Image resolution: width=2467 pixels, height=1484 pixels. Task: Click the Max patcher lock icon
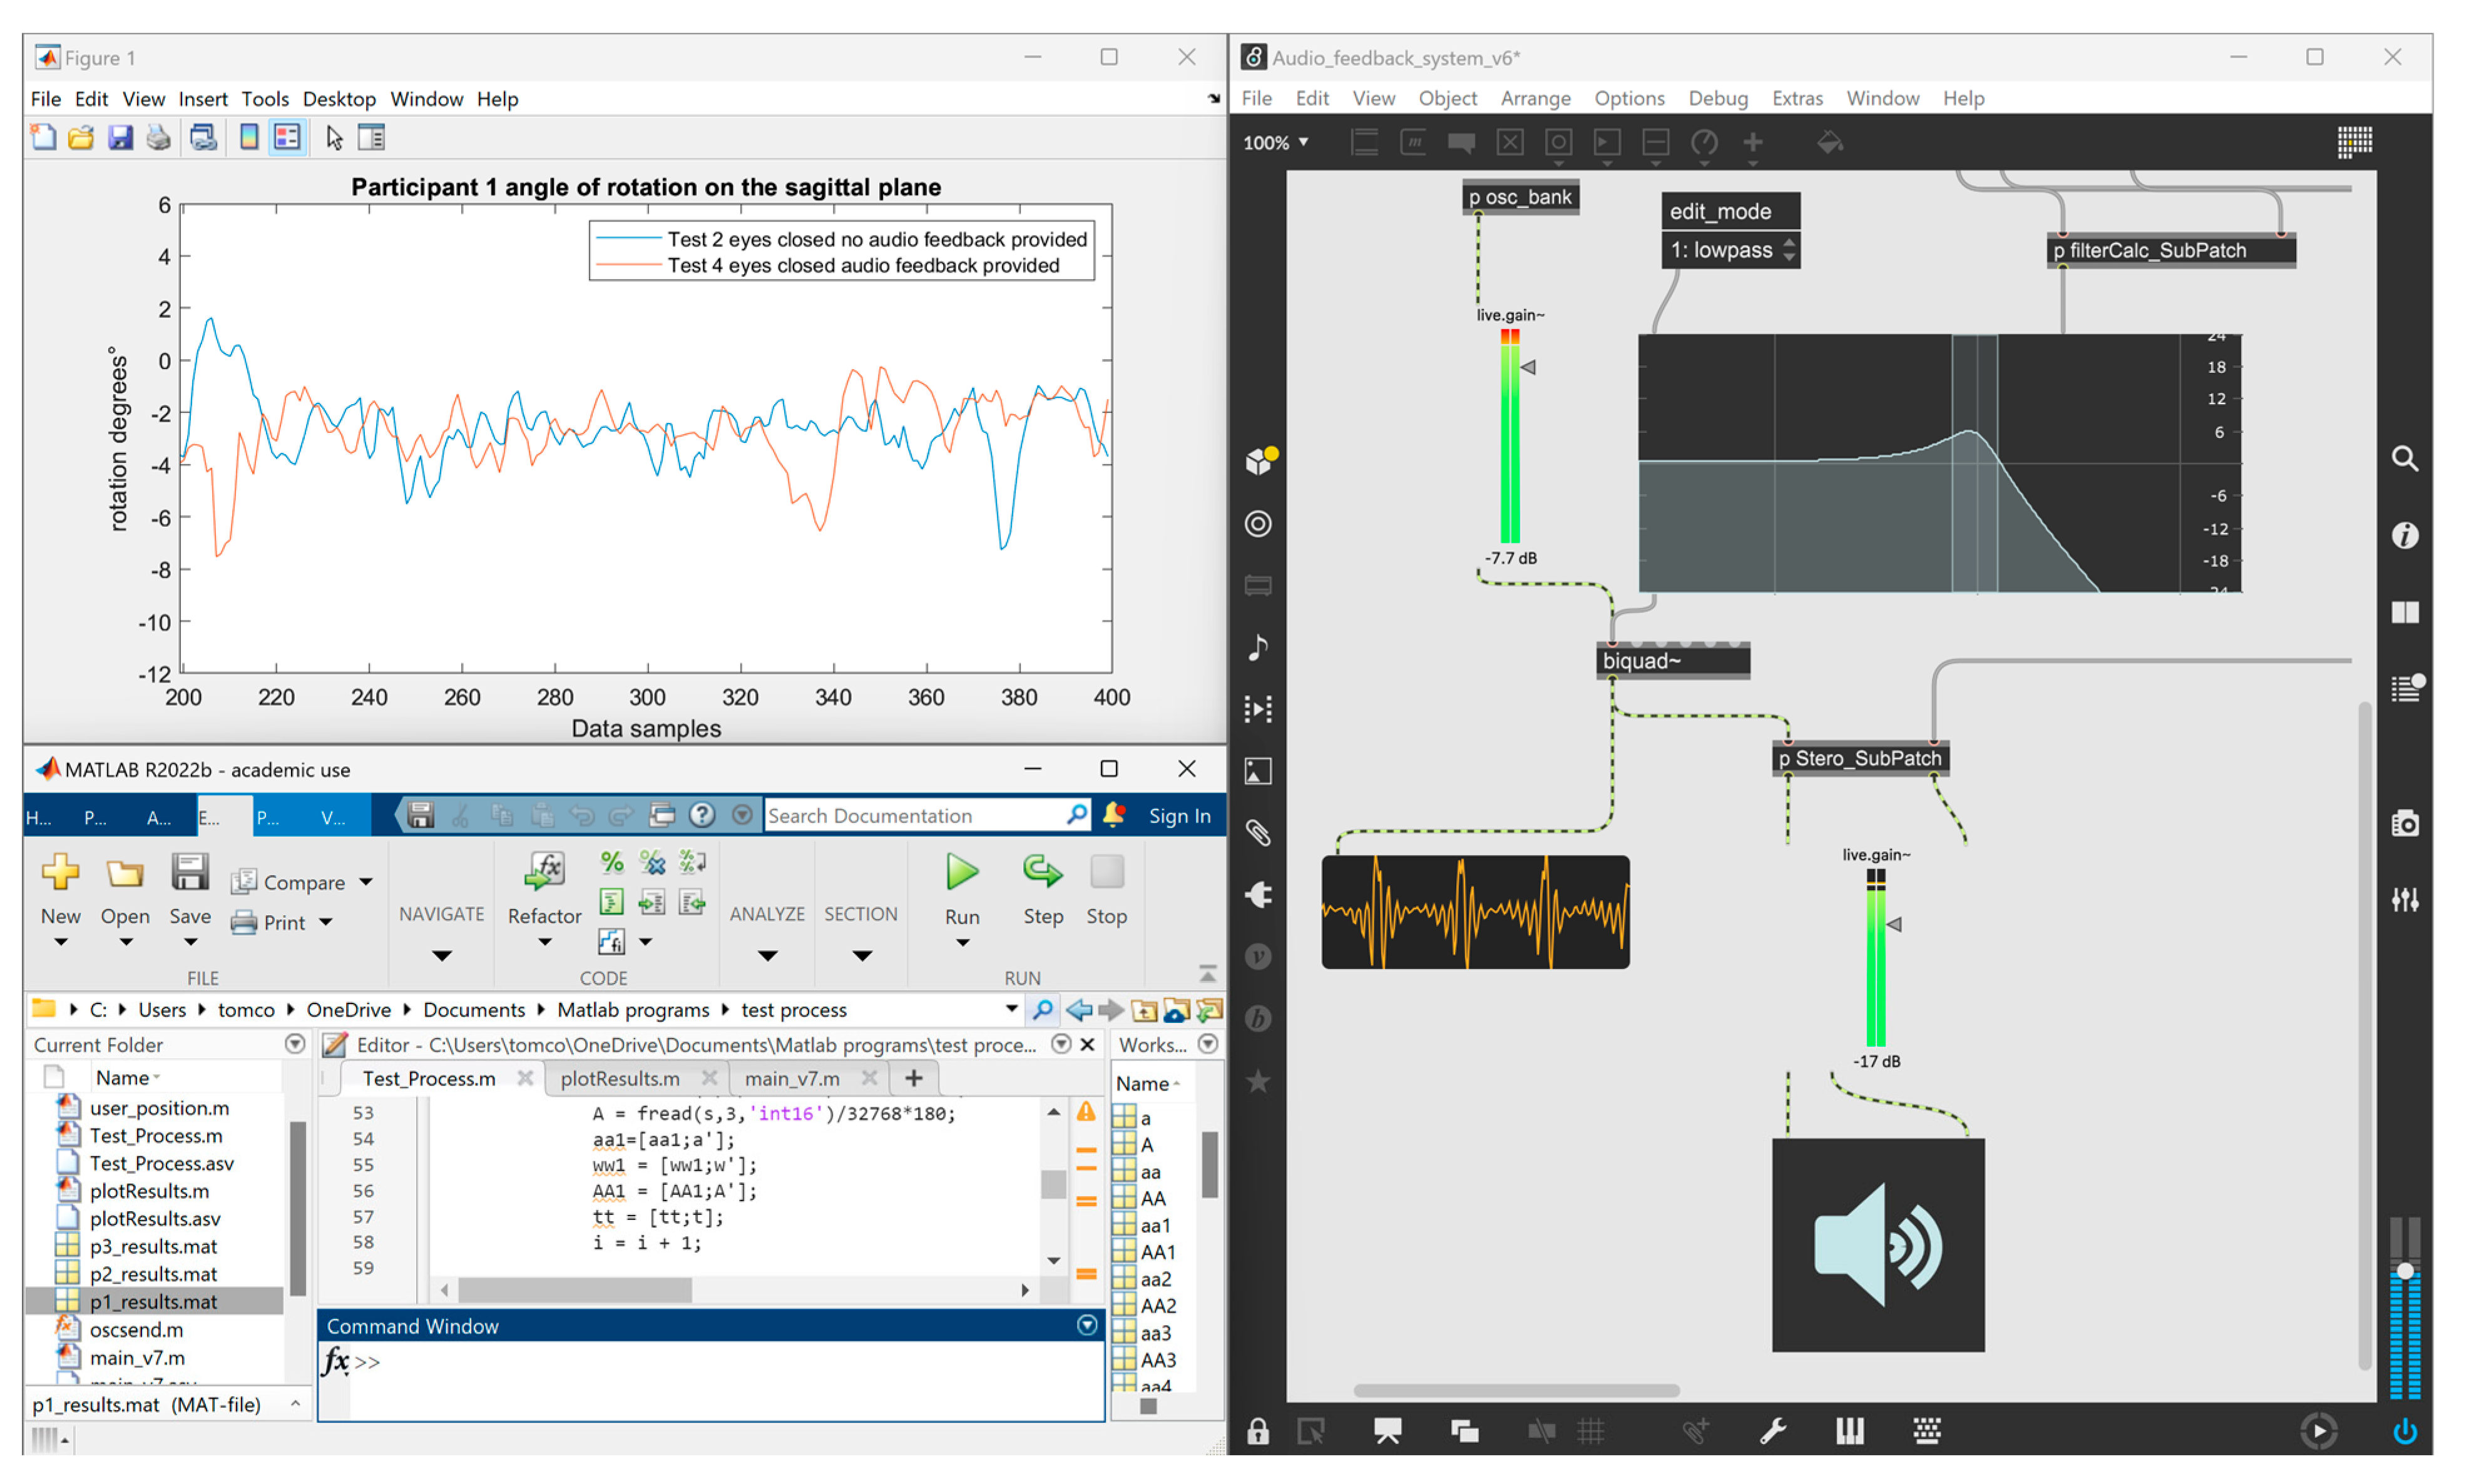click(1257, 1431)
